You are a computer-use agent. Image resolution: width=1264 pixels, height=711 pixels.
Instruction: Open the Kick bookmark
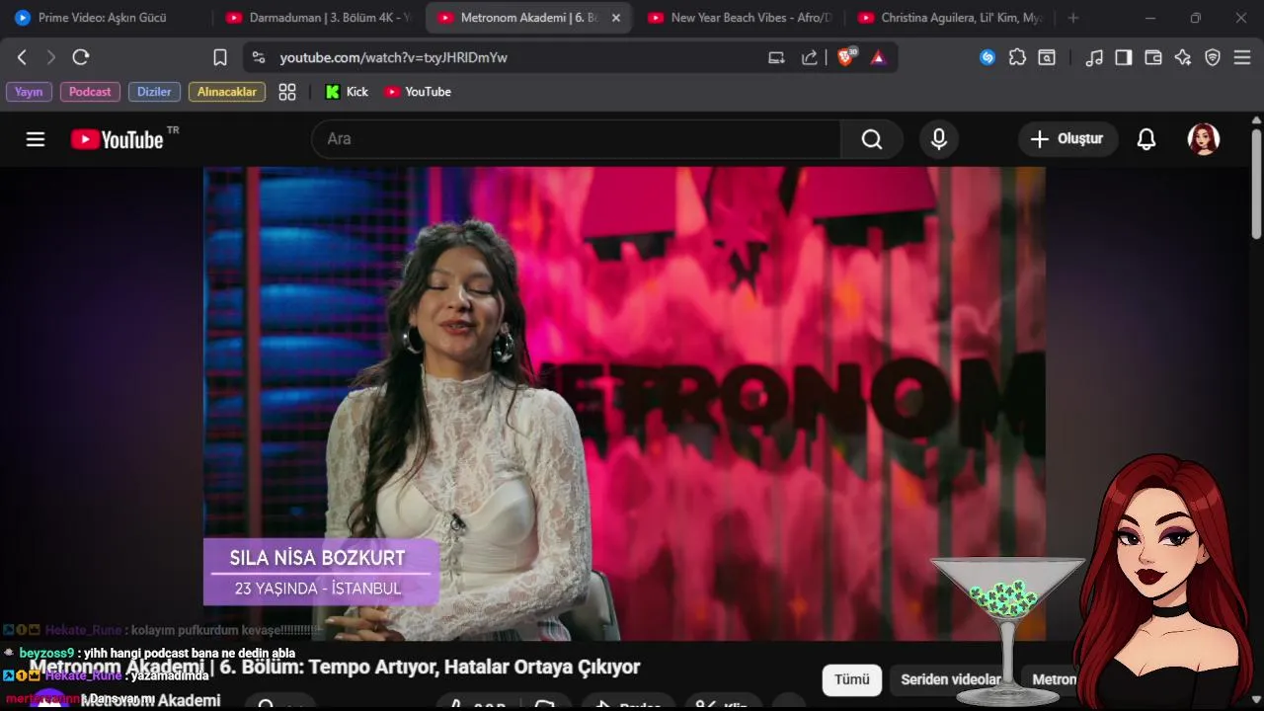click(347, 92)
